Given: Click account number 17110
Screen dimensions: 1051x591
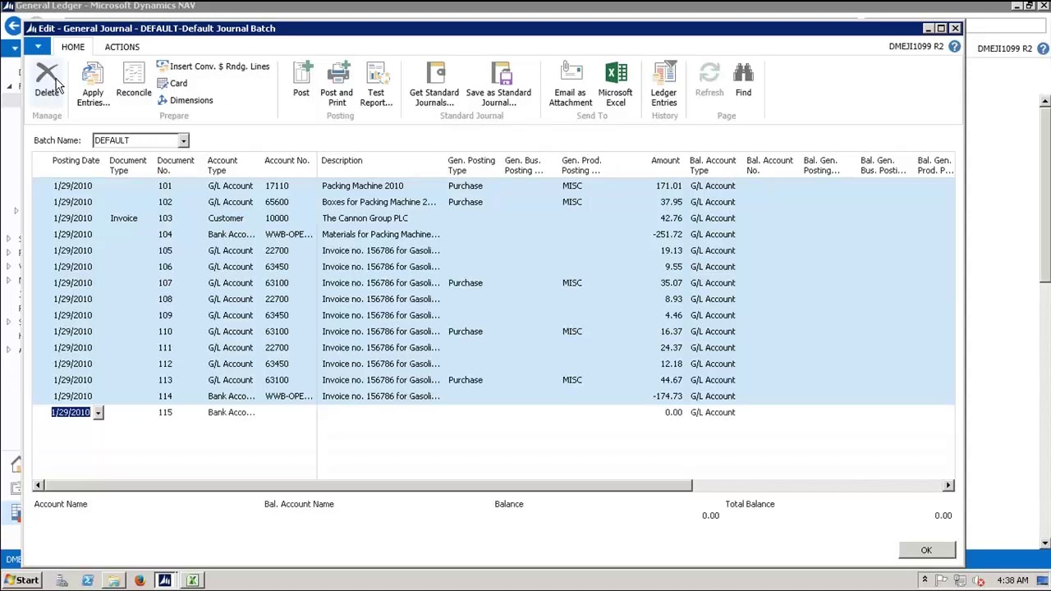Looking at the screenshot, I should tap(277, 186).
